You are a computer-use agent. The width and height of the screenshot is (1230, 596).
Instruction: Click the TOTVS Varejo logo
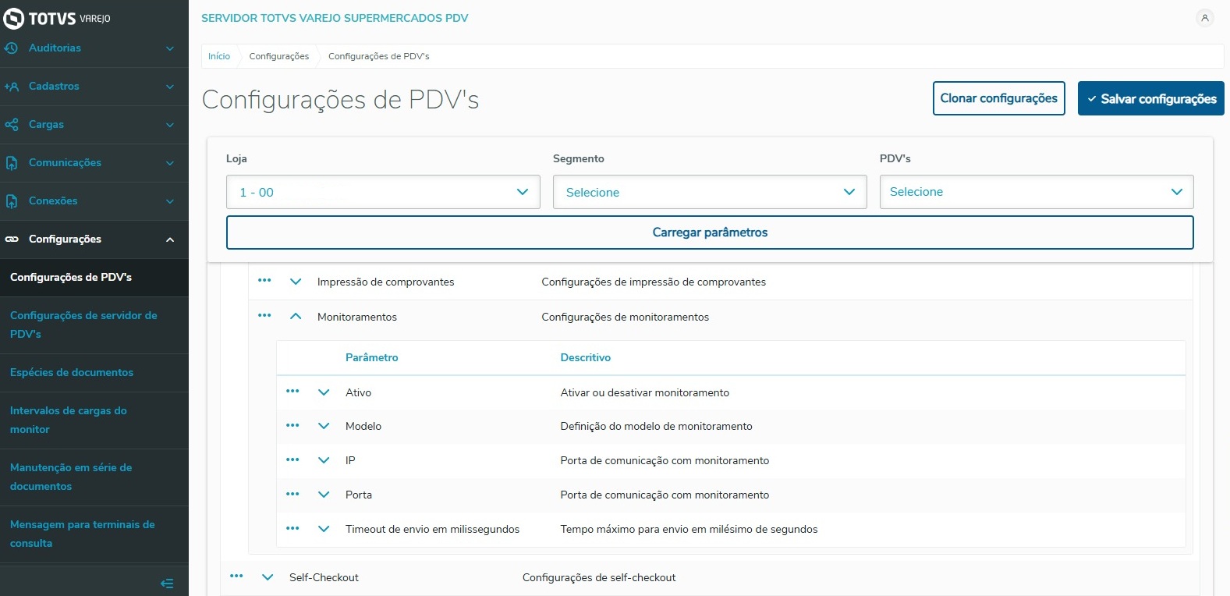[57, 18]
